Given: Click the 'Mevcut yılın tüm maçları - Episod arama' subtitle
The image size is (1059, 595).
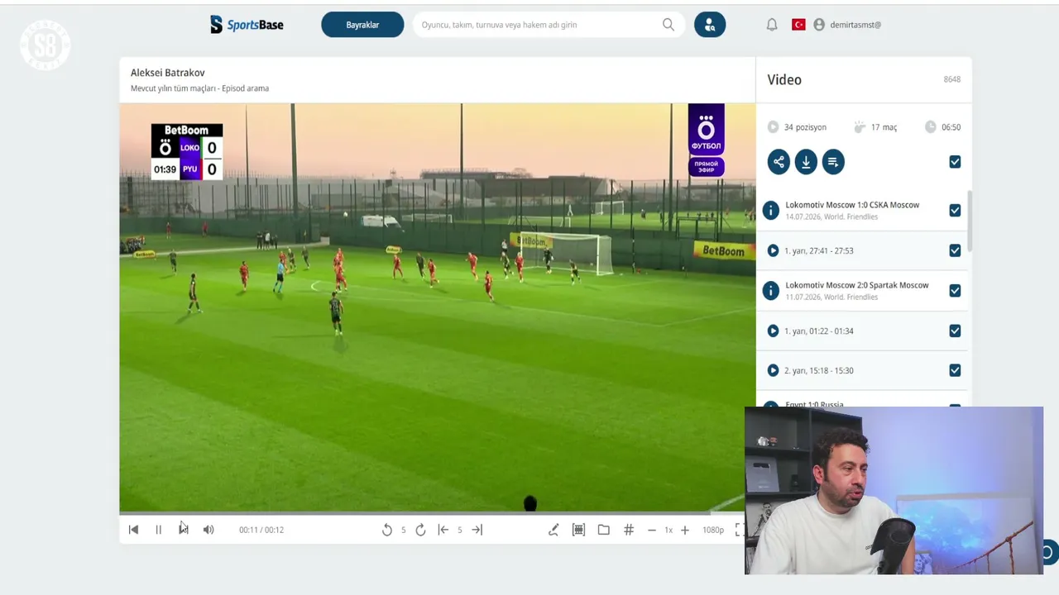Looking at the screenshot, I should (x=199, y=88).
